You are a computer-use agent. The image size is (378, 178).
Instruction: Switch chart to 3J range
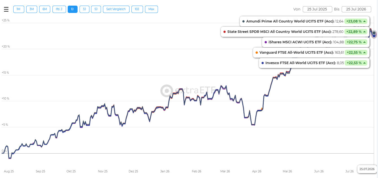[84, 9]
